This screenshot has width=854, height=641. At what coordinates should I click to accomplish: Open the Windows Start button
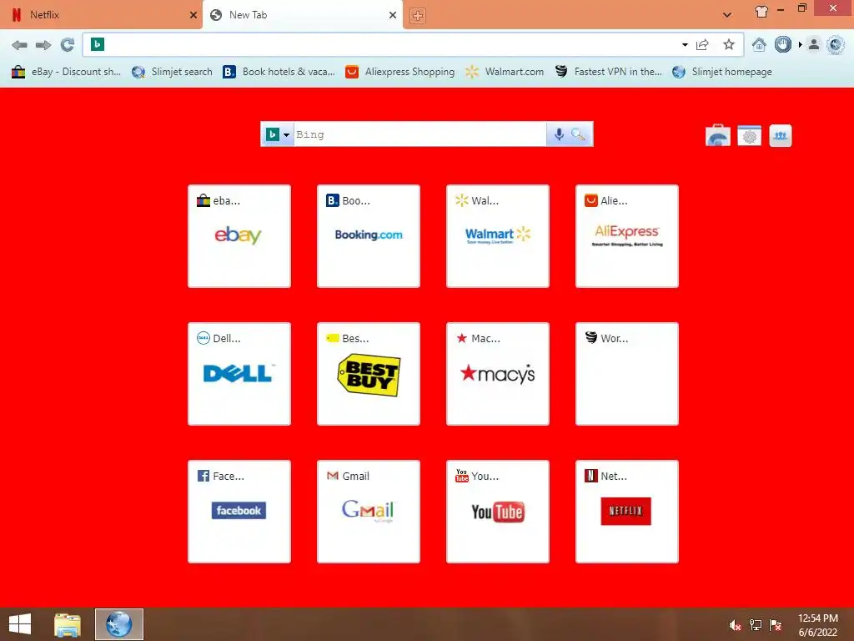tap(20, 624)
